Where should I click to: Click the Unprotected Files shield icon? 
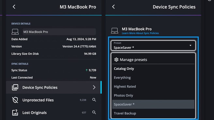(x=15, y=100)
